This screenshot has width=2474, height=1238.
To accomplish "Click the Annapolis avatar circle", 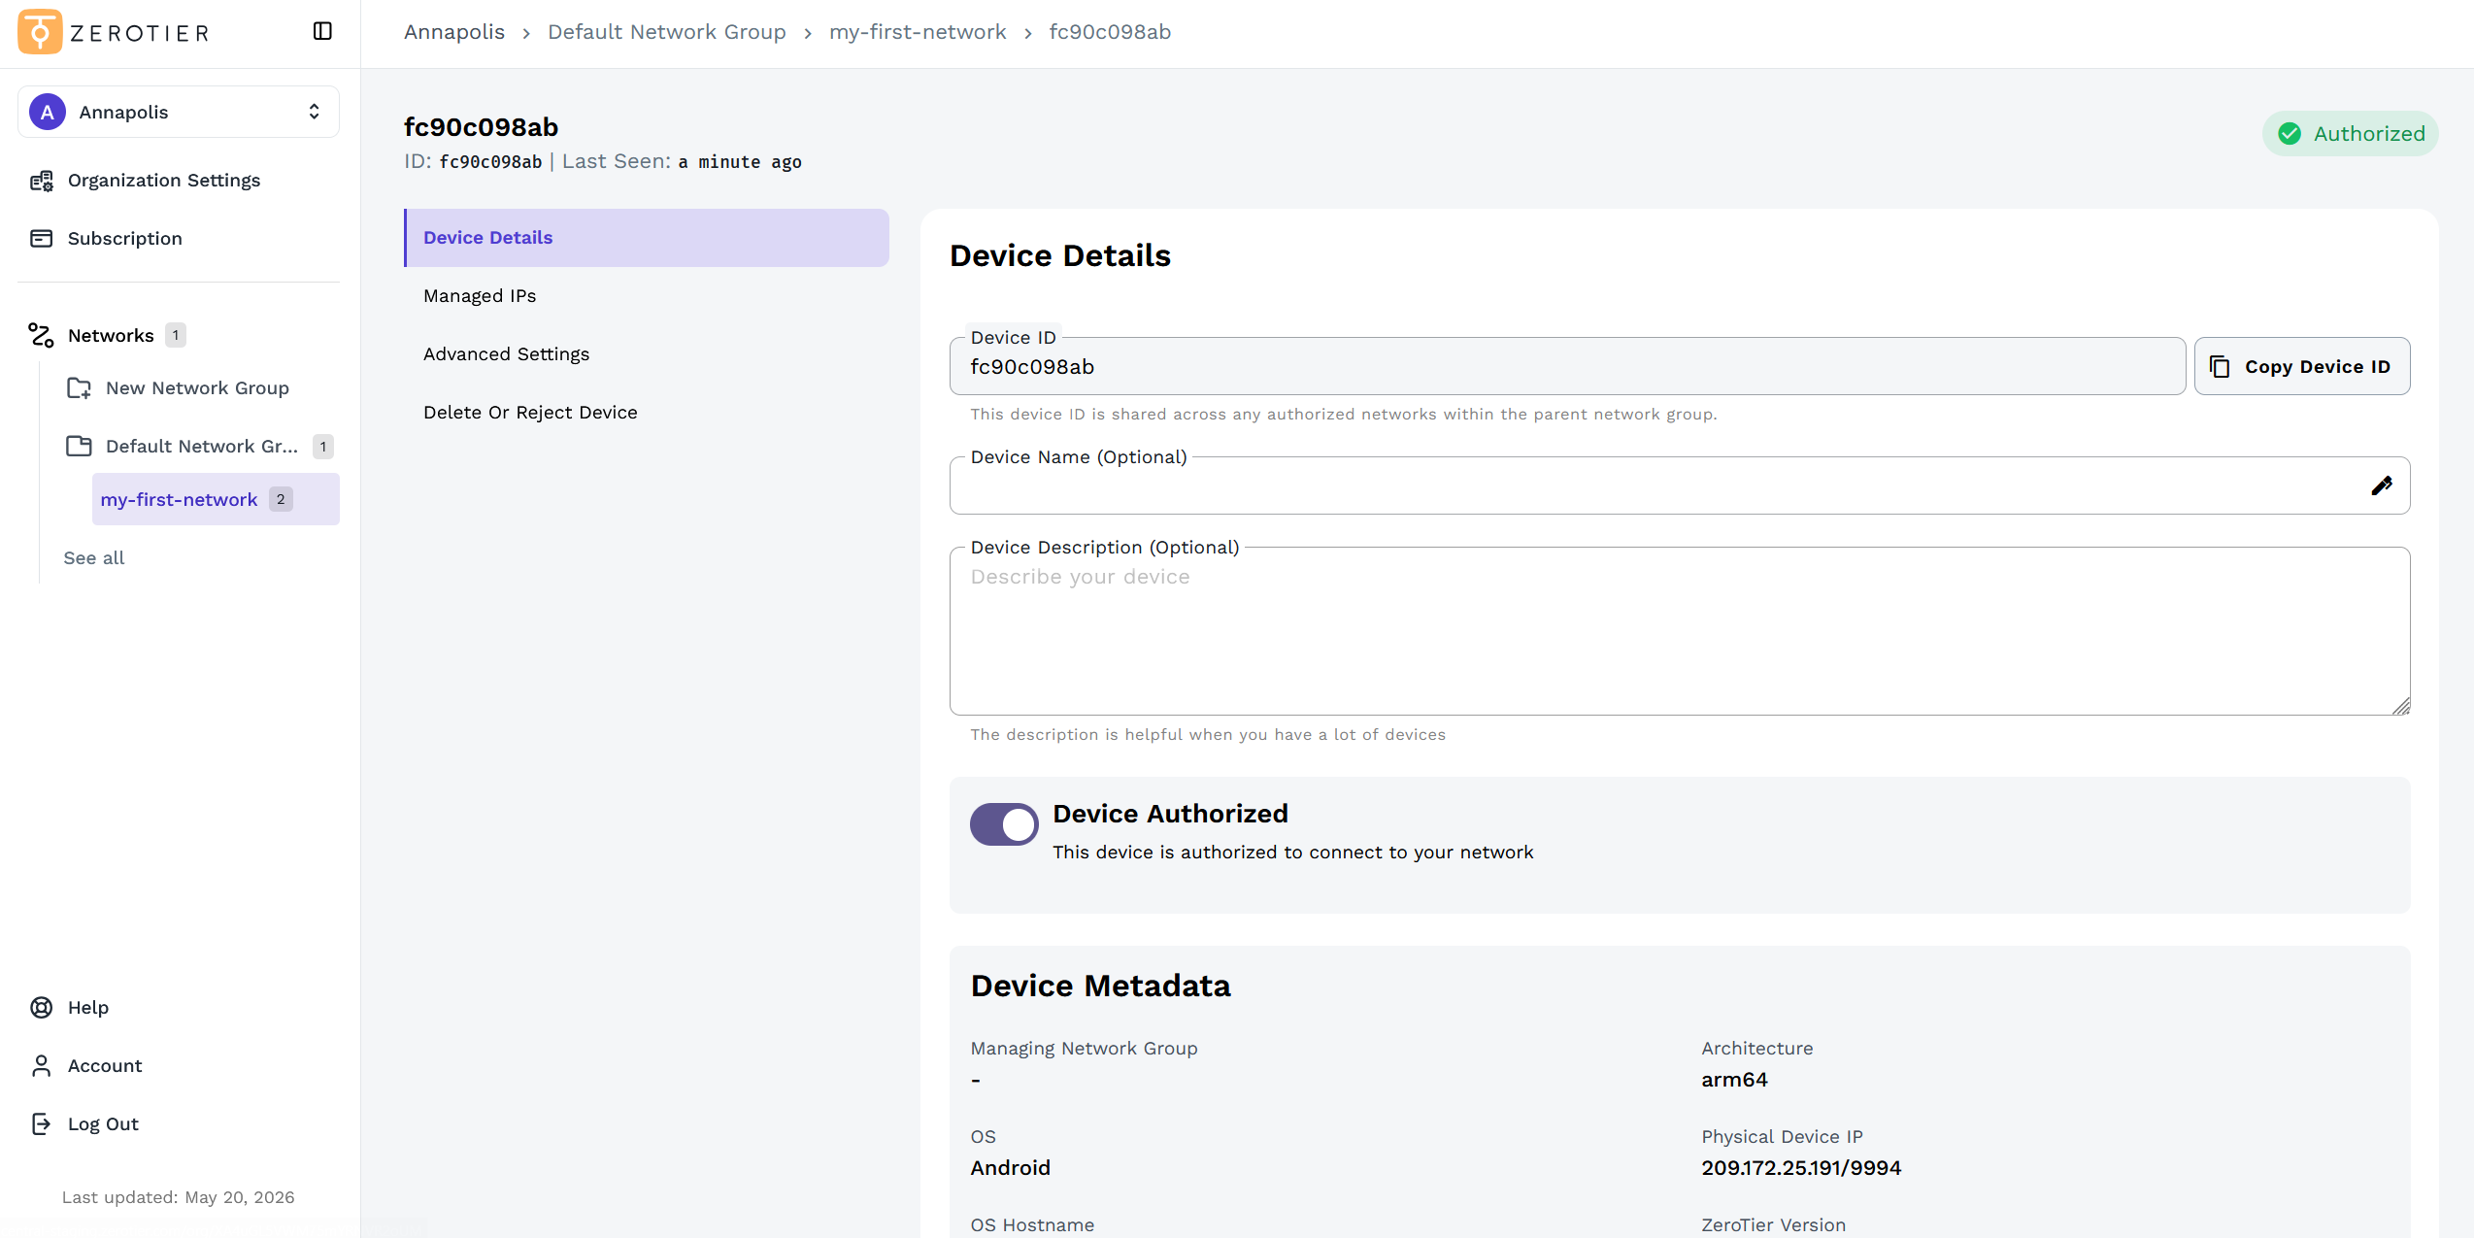I will tap(48, 112).
